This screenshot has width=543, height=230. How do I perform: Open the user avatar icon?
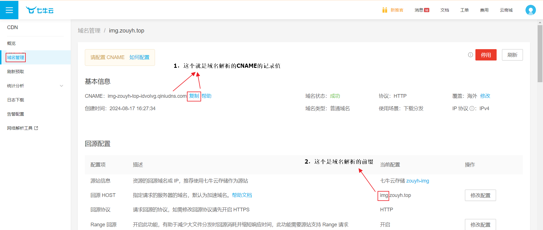click(530, 10)
